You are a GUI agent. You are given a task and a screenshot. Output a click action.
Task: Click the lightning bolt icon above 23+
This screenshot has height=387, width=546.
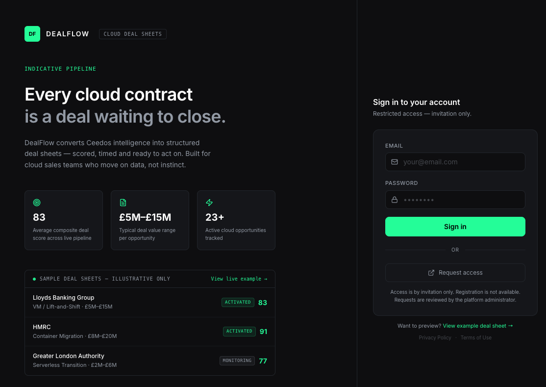pos(209,203)
